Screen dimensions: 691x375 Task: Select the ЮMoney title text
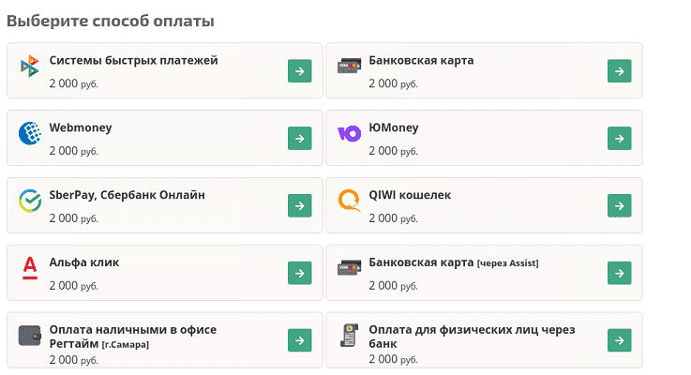point(394,127)
